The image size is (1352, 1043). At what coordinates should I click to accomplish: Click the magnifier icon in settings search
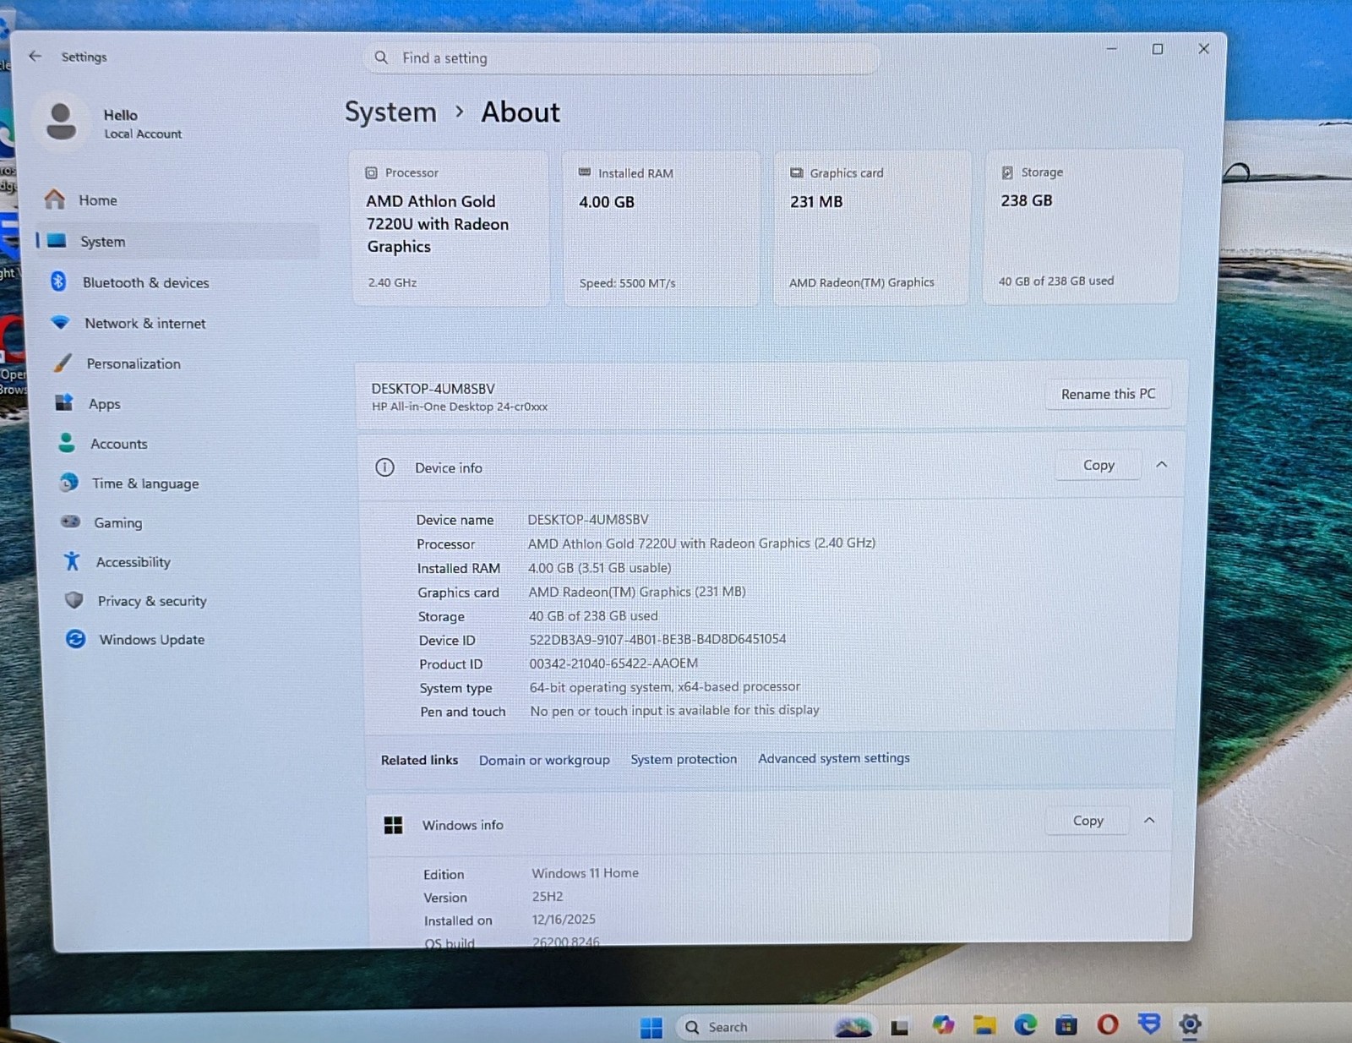click(x=381, y=57)
